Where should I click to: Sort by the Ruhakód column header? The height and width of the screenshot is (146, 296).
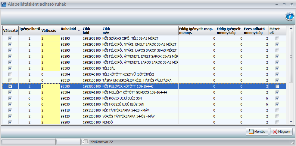click(x=71, y=31)
